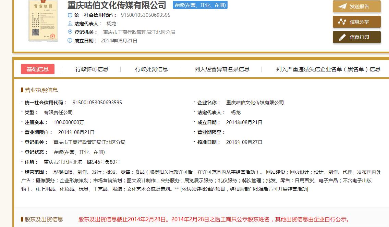Click header credit code 915001053050693595
This screenshot has height=227, width=389.
(x=146, y=15)
